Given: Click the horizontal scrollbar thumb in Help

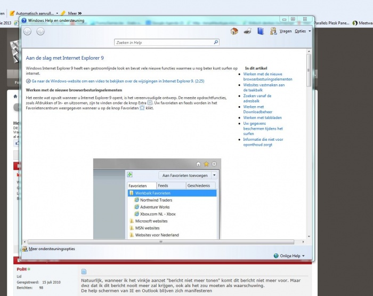Looking at the screenshot, I should click(161, 242).
